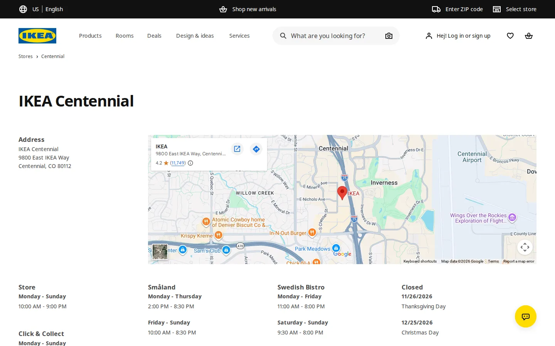Image resolution: width=555 pixels, height=346 pixels.
Task: Click the Swedish Bistro heading
Action: point(301,287)
